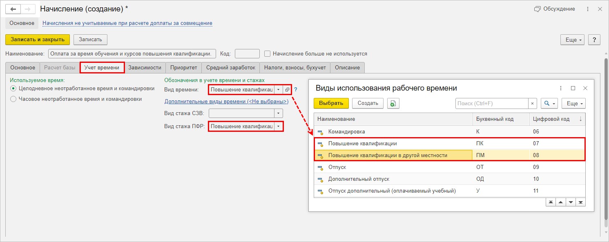Move up one row in the list
Viewport: 609px width, 242px height.
(561, 202)
